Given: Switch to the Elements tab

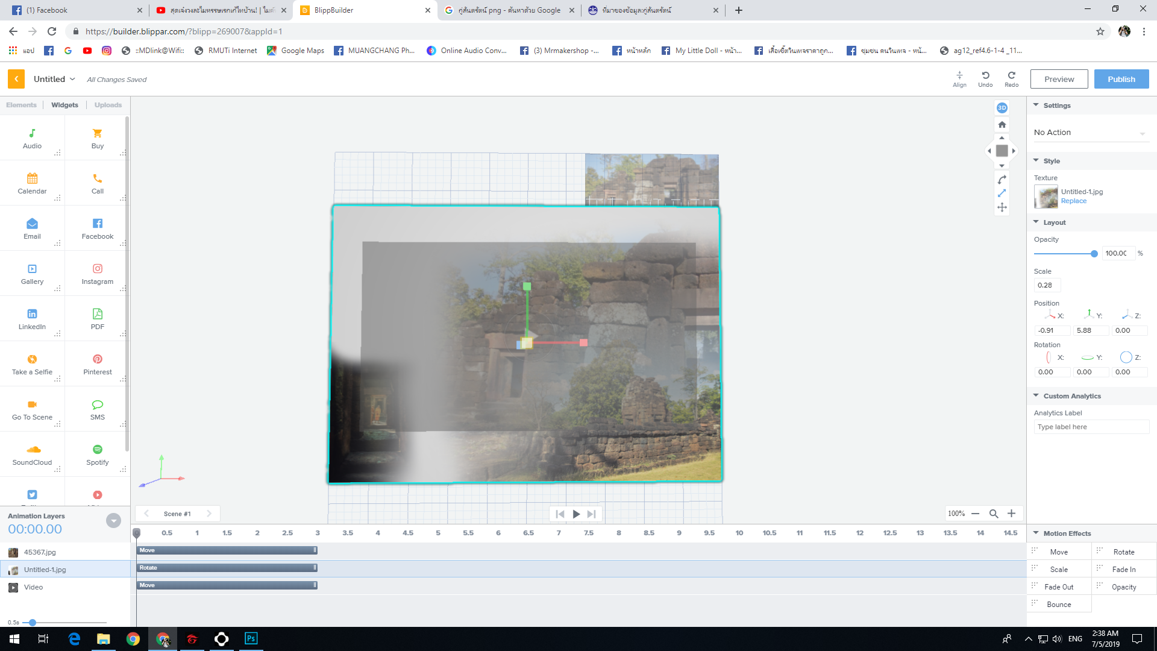Looking at the screenshot, I should point(21,105).
